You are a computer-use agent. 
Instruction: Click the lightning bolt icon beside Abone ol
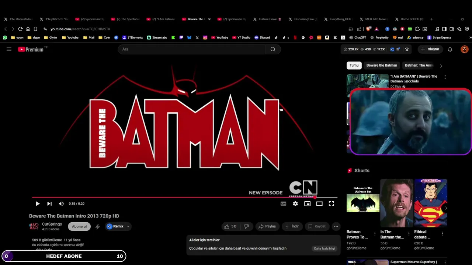[x=97, y=227]
